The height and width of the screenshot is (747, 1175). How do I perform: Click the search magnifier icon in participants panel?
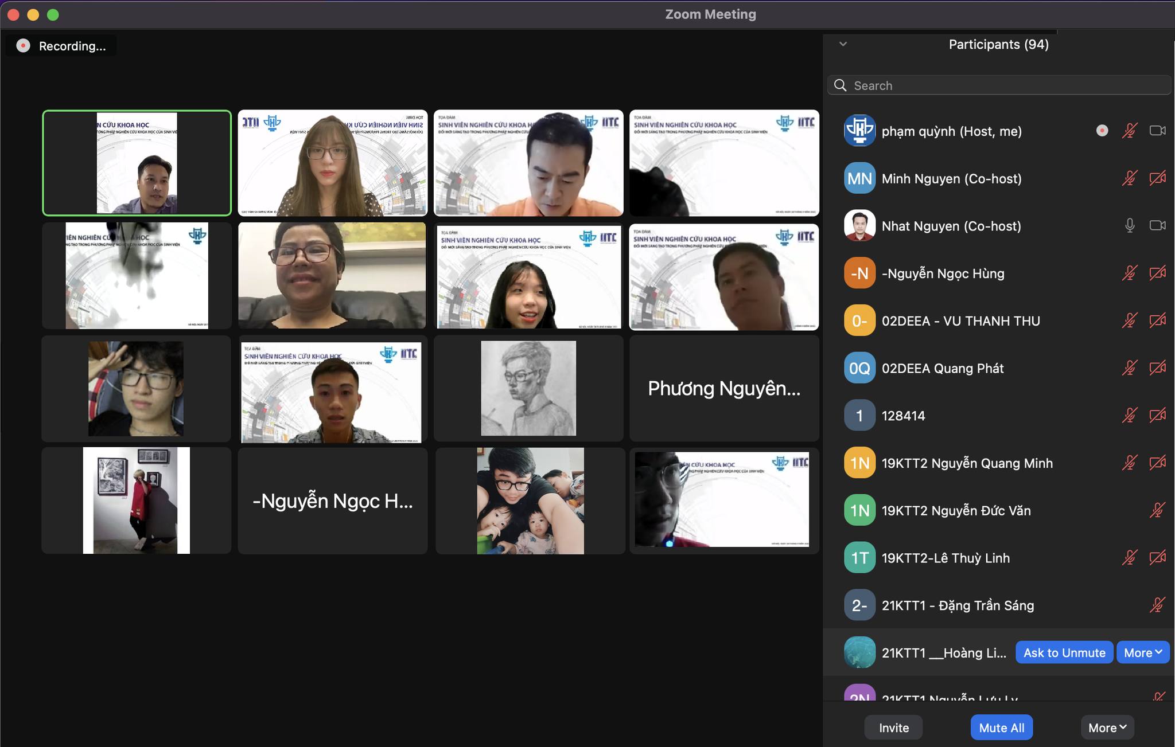841,85
